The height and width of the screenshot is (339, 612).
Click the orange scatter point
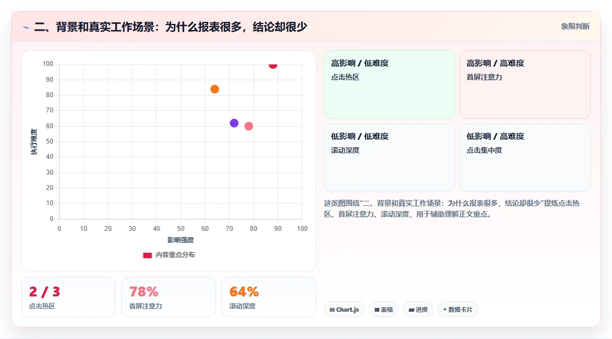click(x=215, y=90)
